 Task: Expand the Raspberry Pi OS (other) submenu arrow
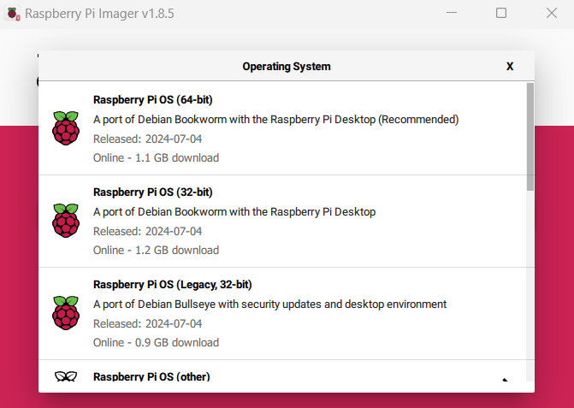click(505, 381)
